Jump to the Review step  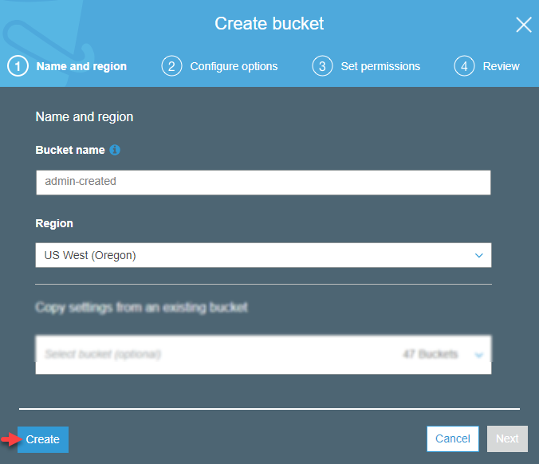coord(501,66)
